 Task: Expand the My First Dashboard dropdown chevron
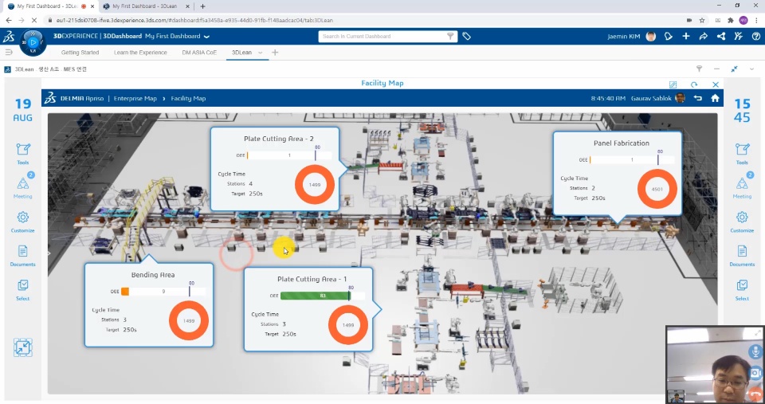[206, 37]
